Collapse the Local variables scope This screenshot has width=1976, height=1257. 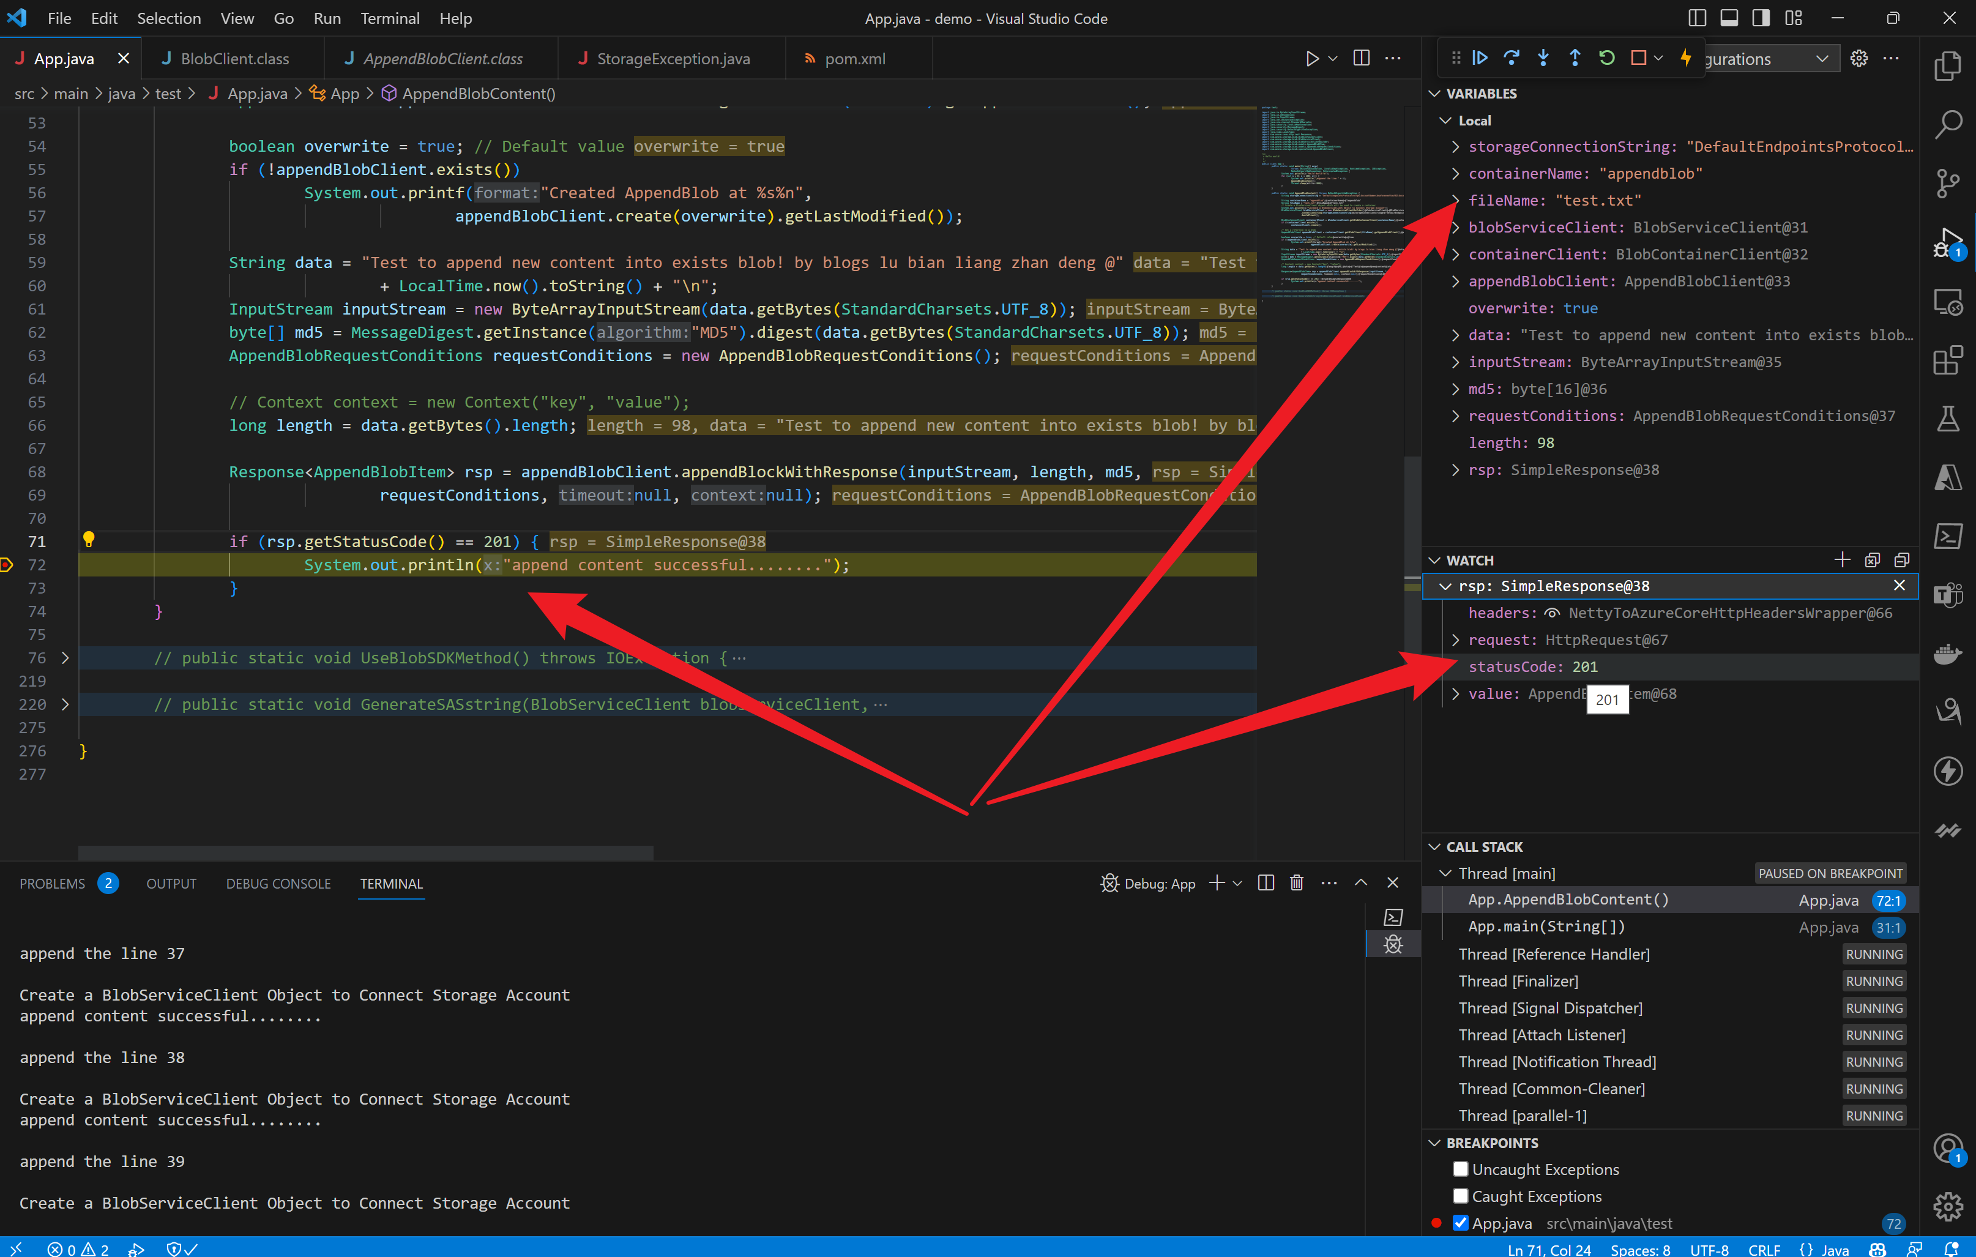tap(1447, 121)
